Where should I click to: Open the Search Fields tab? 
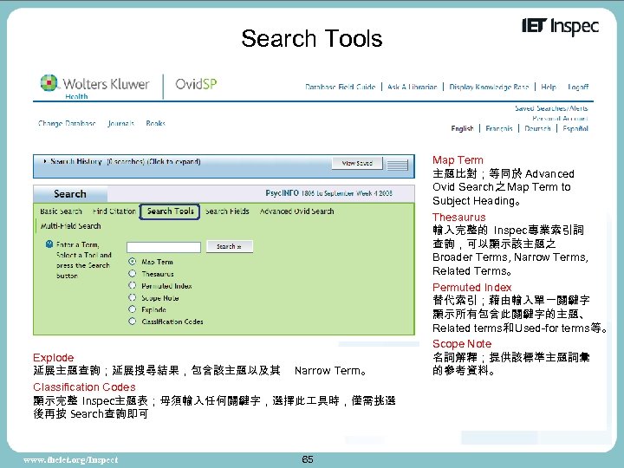pyautogui.click(x=227, y=211)
